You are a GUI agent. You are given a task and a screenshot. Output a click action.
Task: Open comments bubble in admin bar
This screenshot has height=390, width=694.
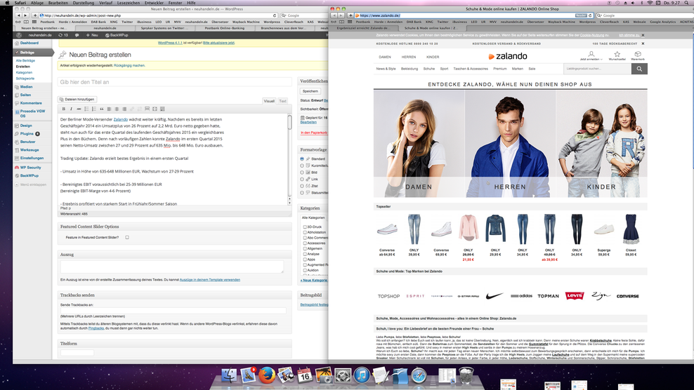coord(77,35)
